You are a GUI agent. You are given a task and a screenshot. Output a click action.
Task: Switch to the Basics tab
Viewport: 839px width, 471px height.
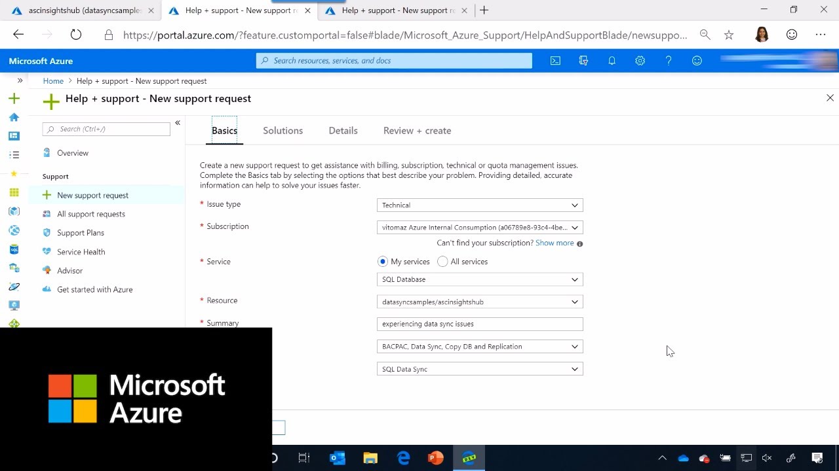(x=224, y=131)
